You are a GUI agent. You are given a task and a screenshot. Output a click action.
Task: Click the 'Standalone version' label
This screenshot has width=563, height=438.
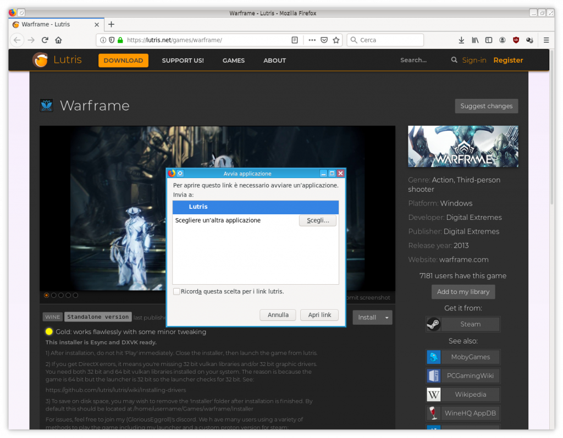[x=98, y=317]
